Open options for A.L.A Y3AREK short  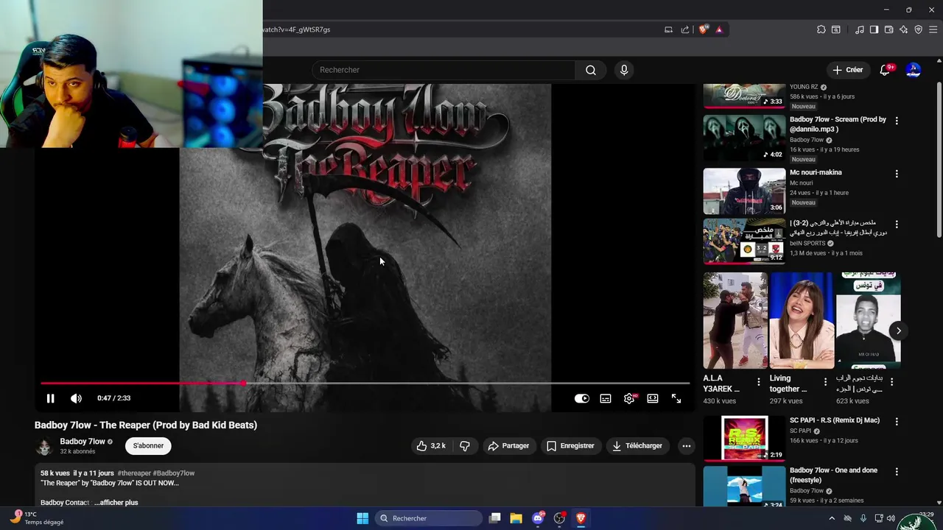pos(759,381)
